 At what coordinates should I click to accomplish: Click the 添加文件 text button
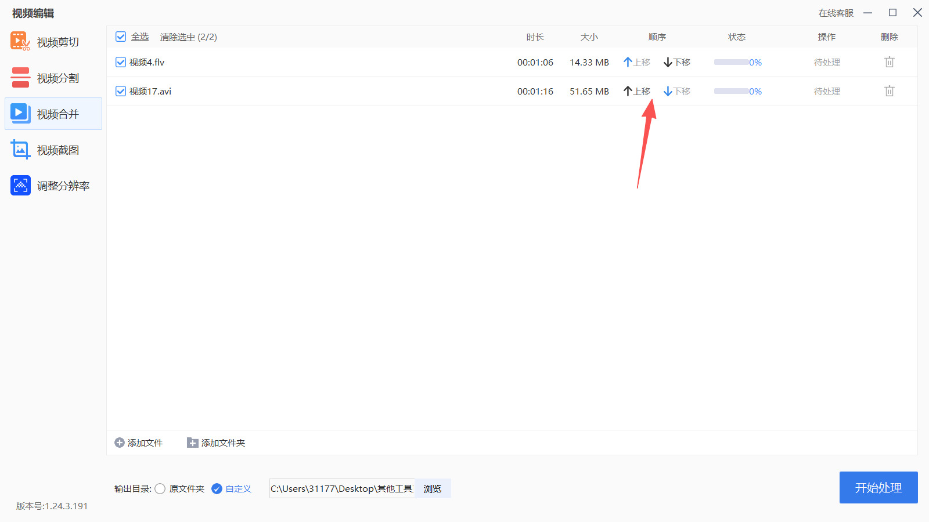click(145, 443)
